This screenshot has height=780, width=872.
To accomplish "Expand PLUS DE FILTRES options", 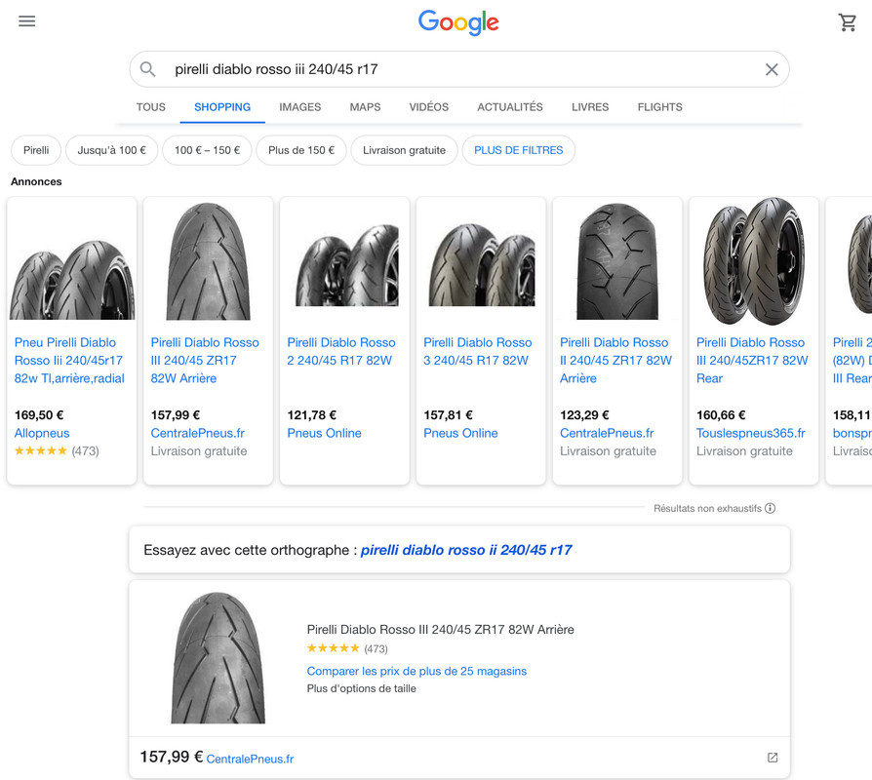I will 518,150.
